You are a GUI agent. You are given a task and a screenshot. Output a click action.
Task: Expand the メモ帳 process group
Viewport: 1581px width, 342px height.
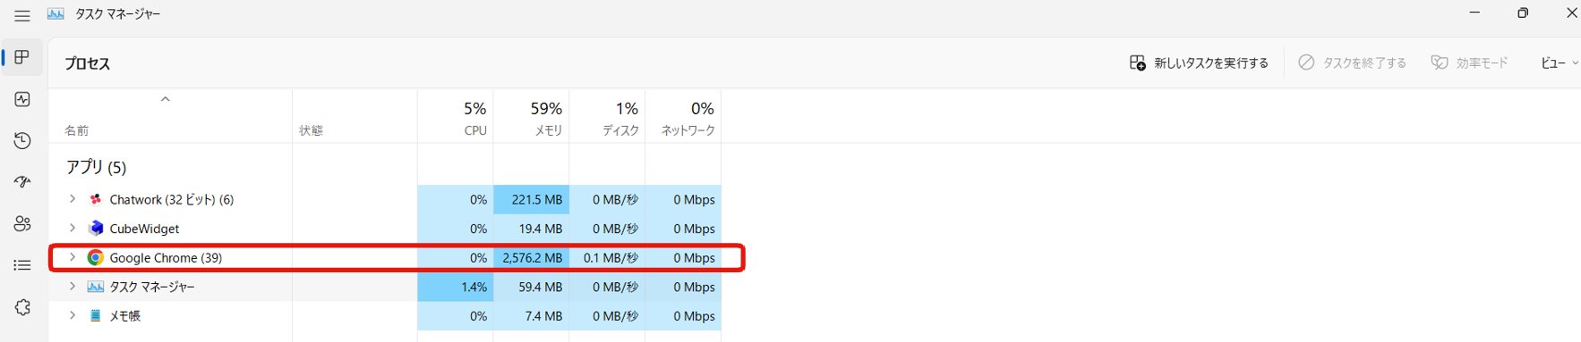point(73,315)
